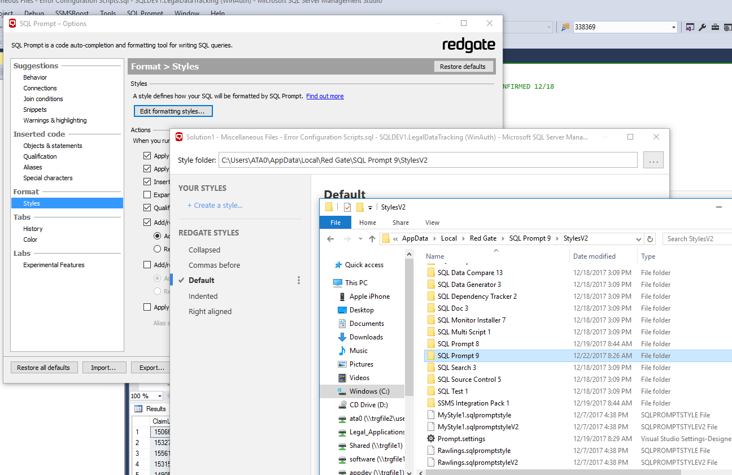Screen dimensions: 732x475
Task: Uncheck the Insert… checkbox in Actions
Action: 147,182
